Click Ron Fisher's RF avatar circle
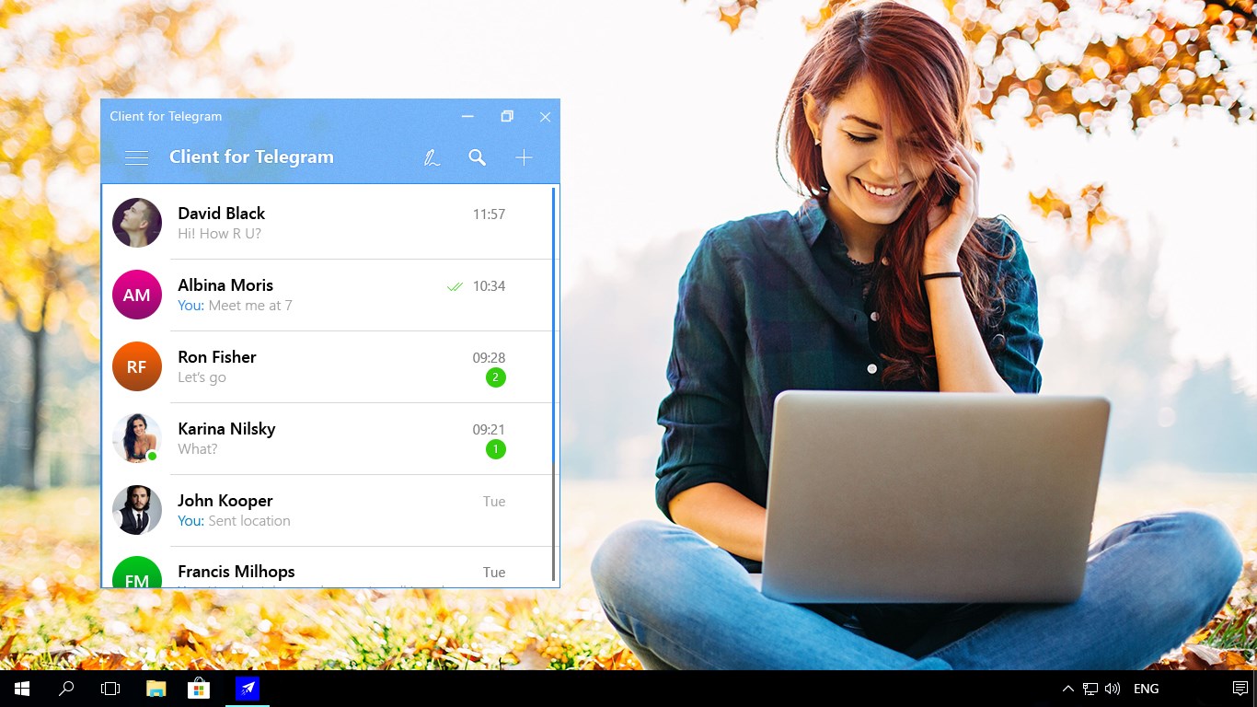Viewport: 1257px width, 707px height. [x=137, y=366]
